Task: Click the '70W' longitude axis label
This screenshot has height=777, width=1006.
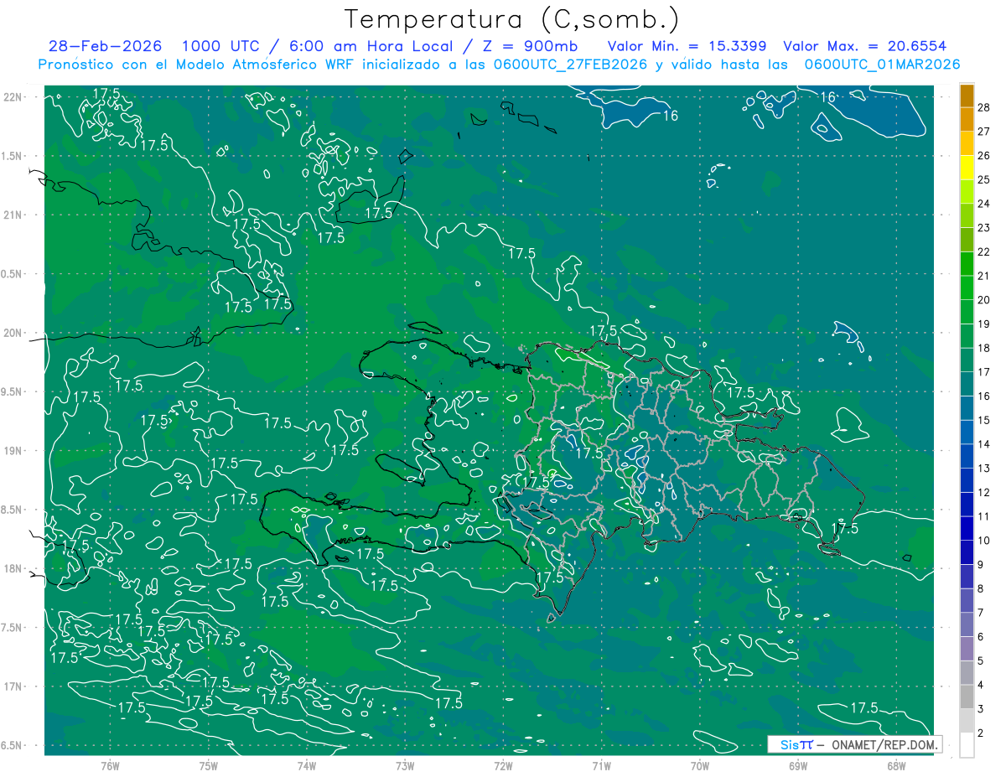Action: pos(699,766)
